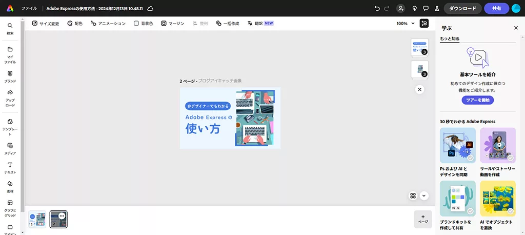
Task: Open the リールやストーリー動画を作成 tutorial
Action: coord(498,152)
